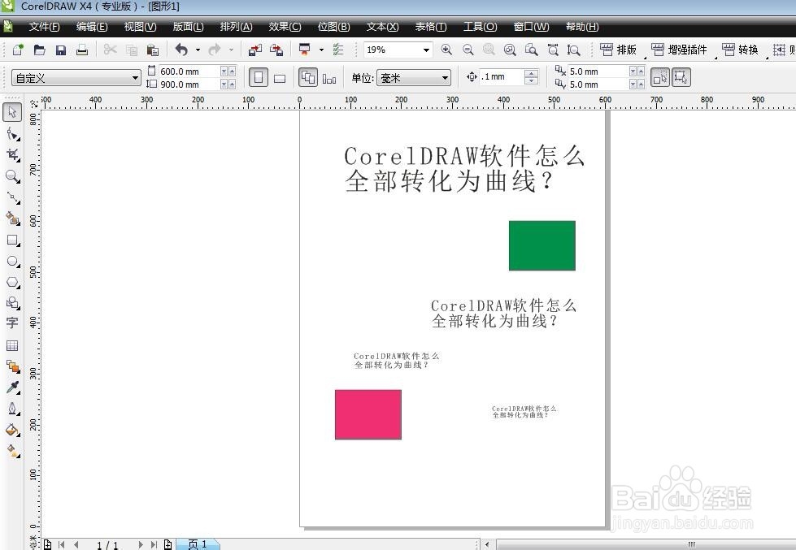Click the Zoom out magnifier icon
This screenshot has width=796, height=550.
pos(468,50)
